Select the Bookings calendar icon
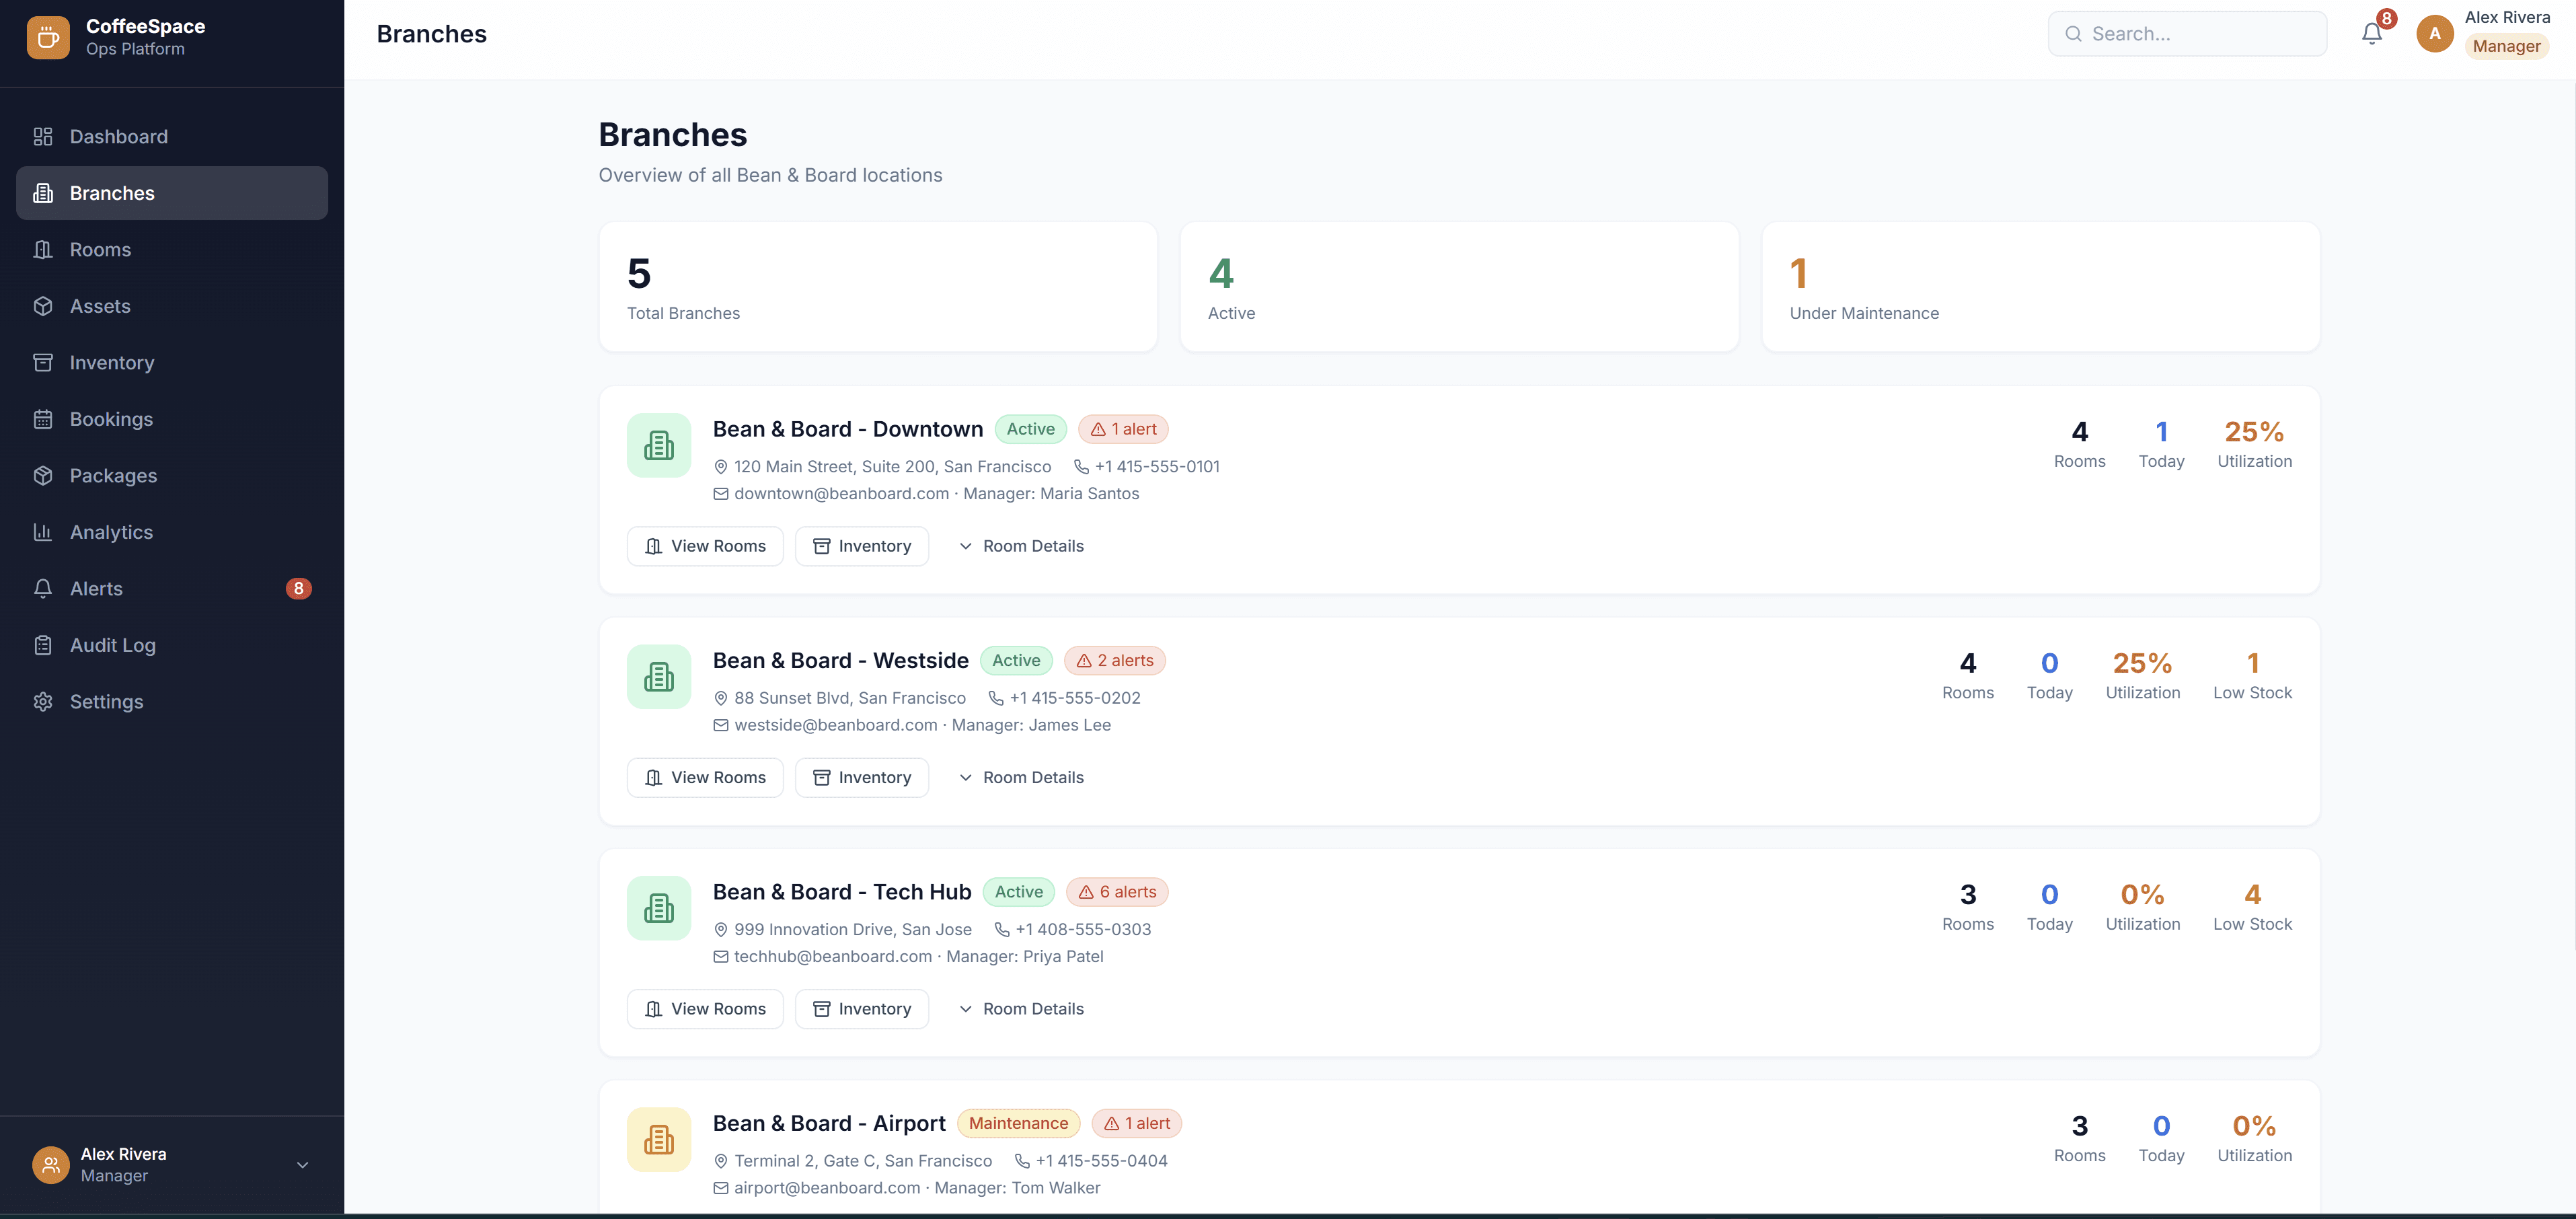 point(44,419)
